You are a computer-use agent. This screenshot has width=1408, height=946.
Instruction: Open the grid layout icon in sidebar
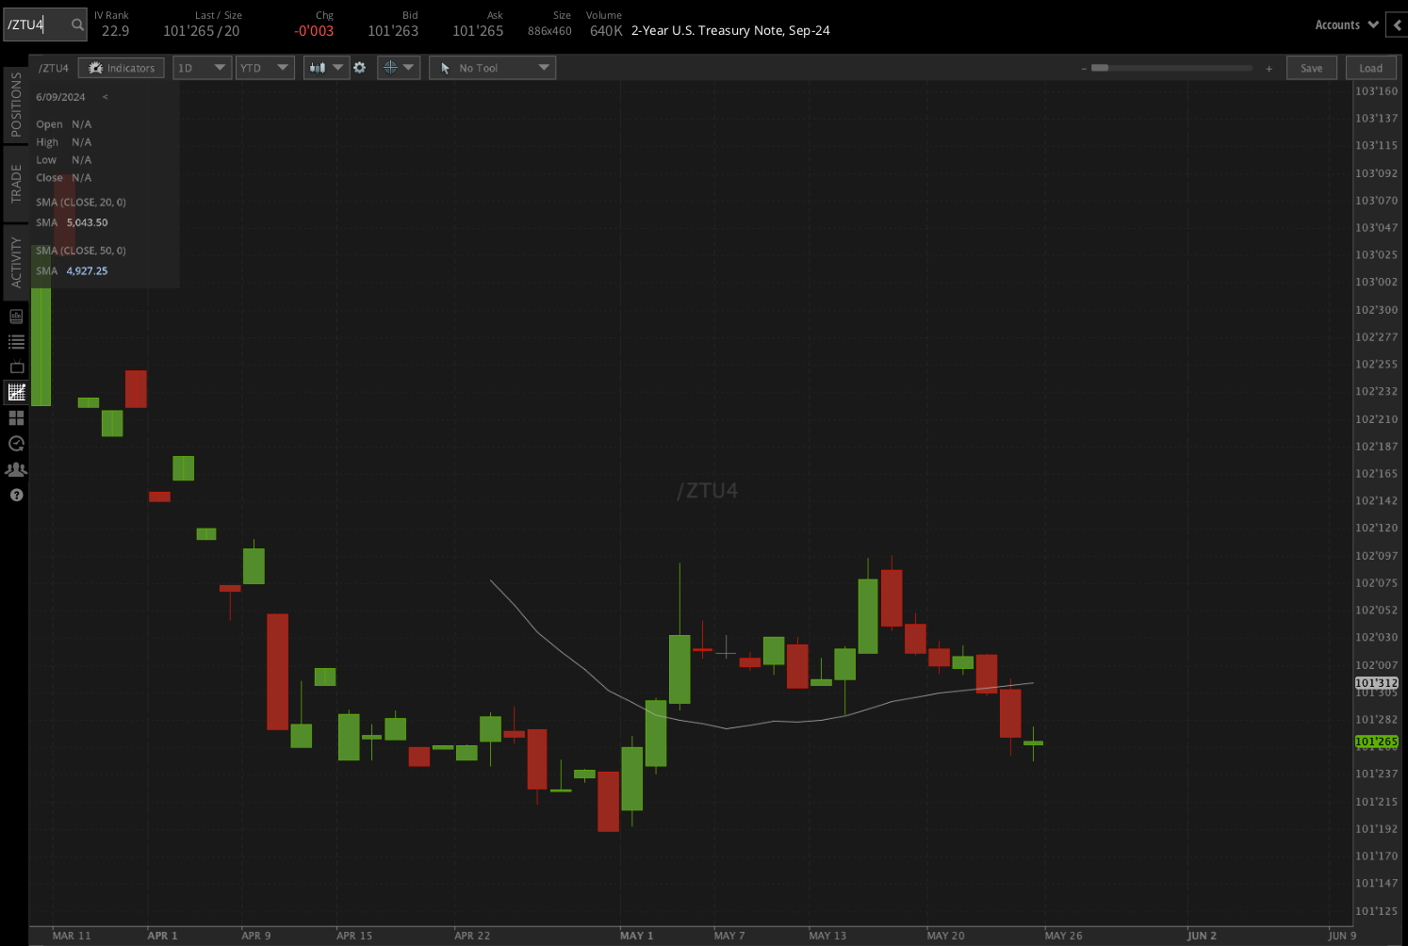[x=16, y=417]
